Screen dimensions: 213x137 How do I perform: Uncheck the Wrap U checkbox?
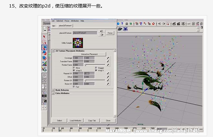(x=74, y=70)
